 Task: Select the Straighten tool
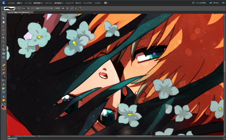4,57
